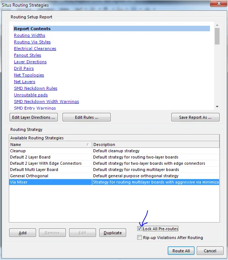The image size is (228, 260).
Task: Open the Layer Directions report link
Action: tap(30, 62)
